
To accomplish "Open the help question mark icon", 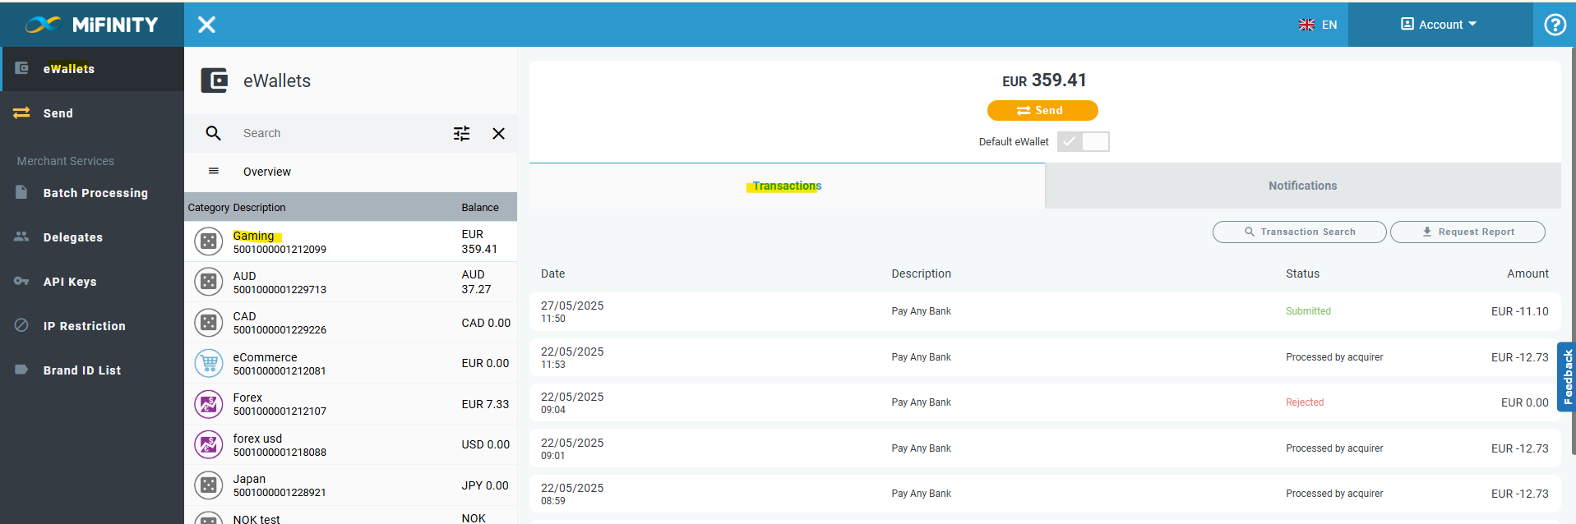I will click(x=1555, y=25).
